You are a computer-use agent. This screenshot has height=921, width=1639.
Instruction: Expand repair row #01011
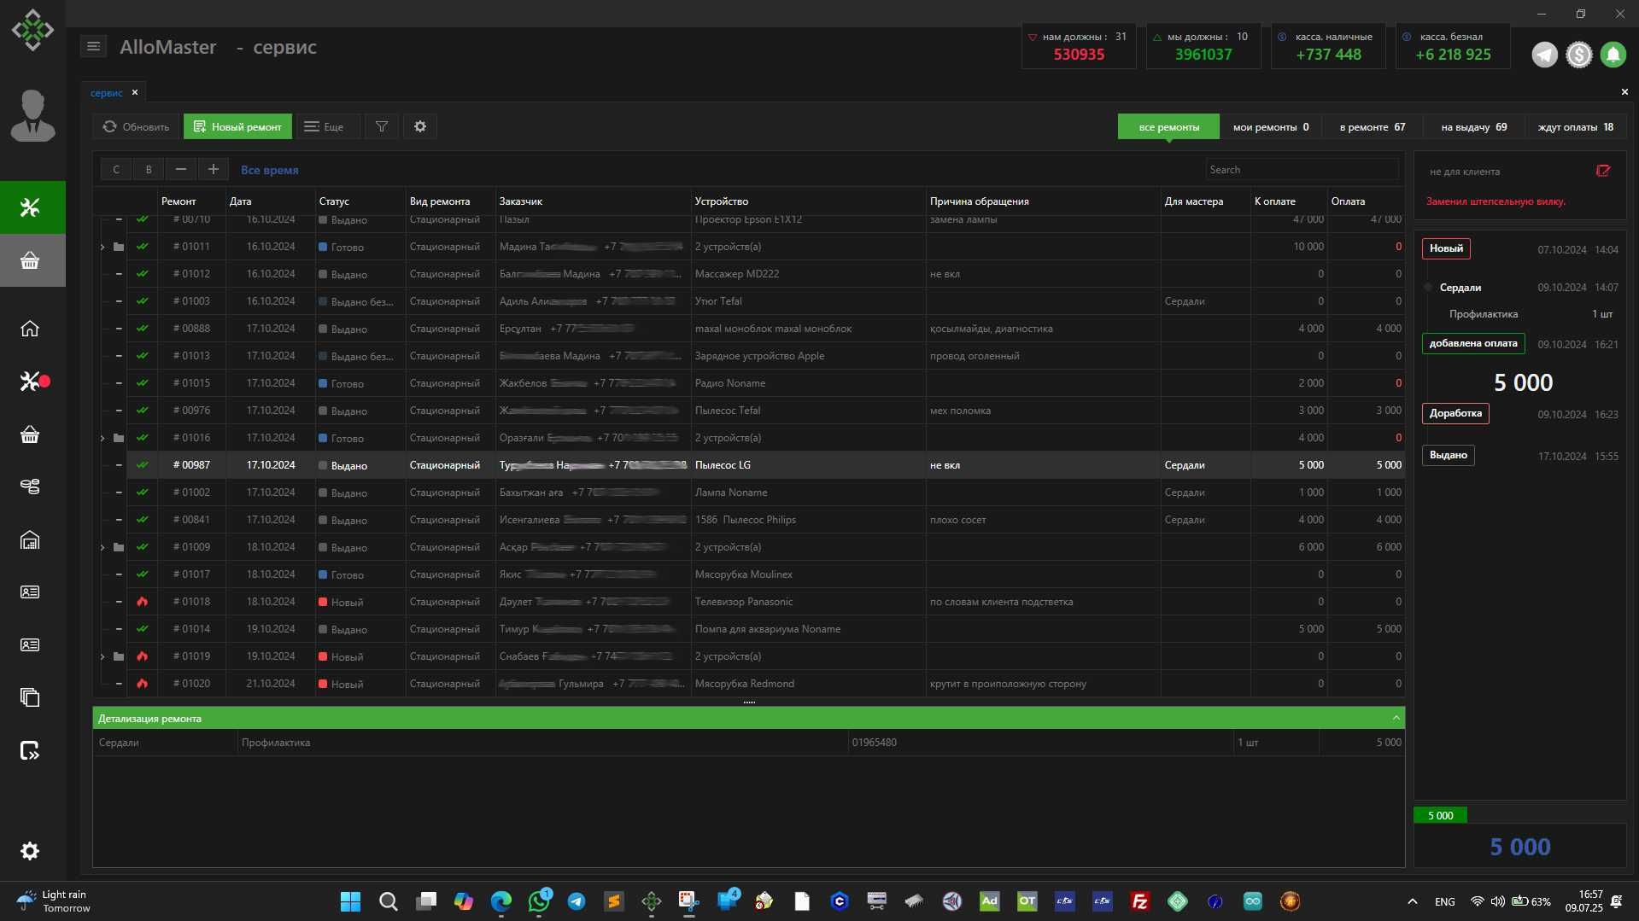pyautogui.click(x=102, y=247)
